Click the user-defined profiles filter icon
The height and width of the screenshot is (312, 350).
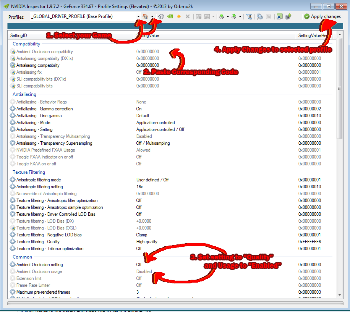click(249, 16)
